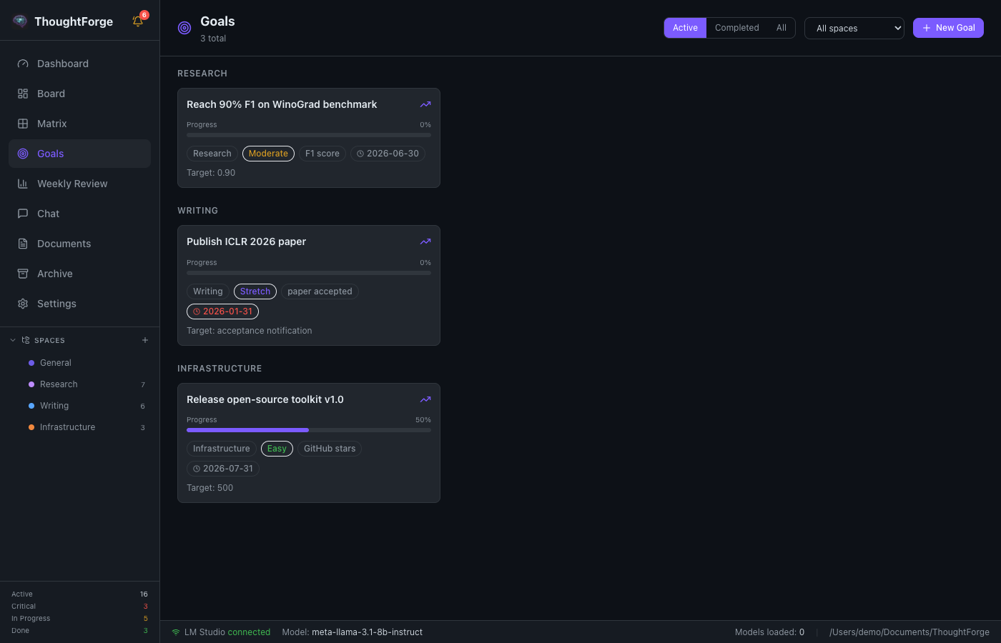Click the Models loaded: 0 status
Image resolution: width=1001 pixels, height=643 pixels.
coord(769,632)
